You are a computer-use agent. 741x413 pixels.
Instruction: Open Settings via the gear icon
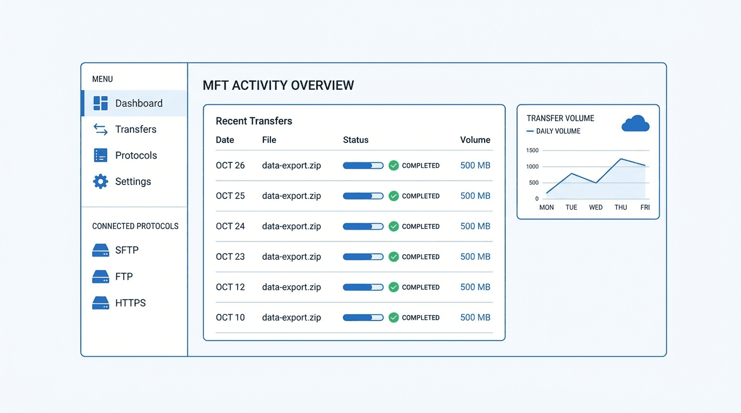(100, 181)
